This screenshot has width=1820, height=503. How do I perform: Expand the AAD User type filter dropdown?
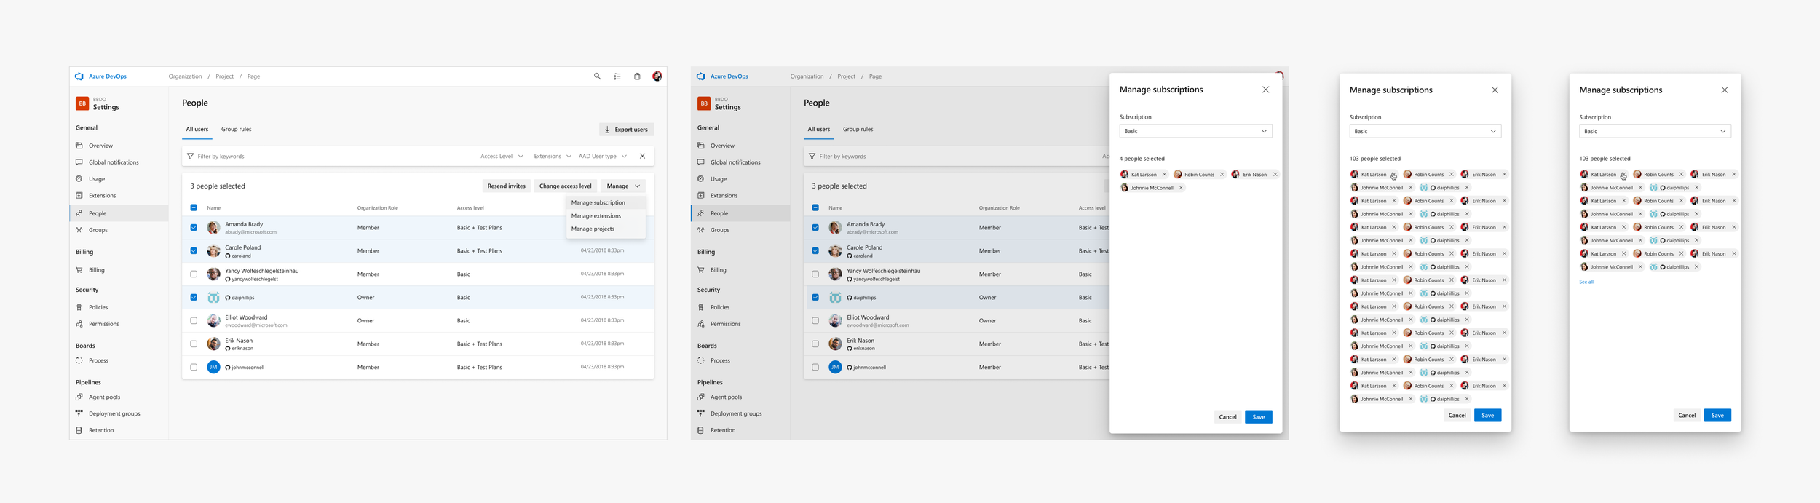[603, 157]
